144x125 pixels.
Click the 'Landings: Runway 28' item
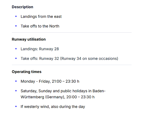click(x=40, y=49)
